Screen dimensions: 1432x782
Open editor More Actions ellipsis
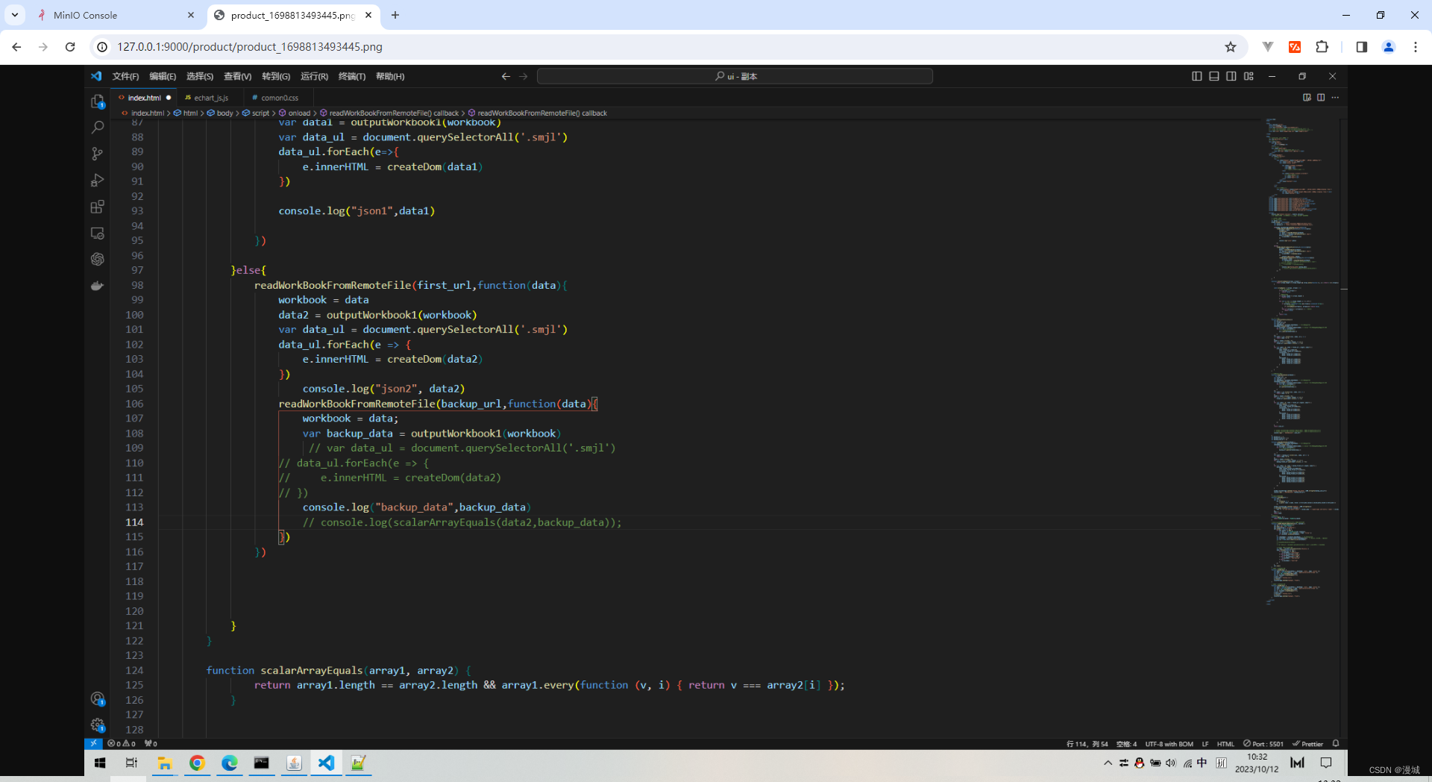coord(1335,98)
